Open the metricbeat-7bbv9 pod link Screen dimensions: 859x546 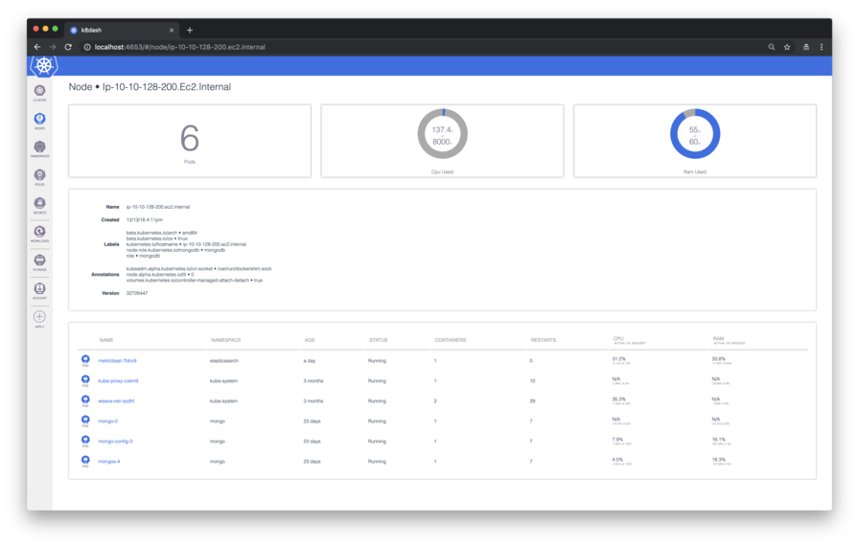click(x=117, y=361)
